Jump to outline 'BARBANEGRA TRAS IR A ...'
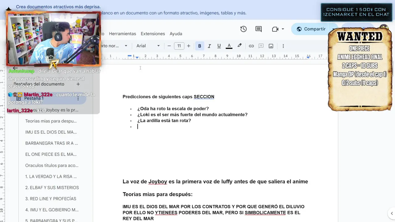 (52, 143)
